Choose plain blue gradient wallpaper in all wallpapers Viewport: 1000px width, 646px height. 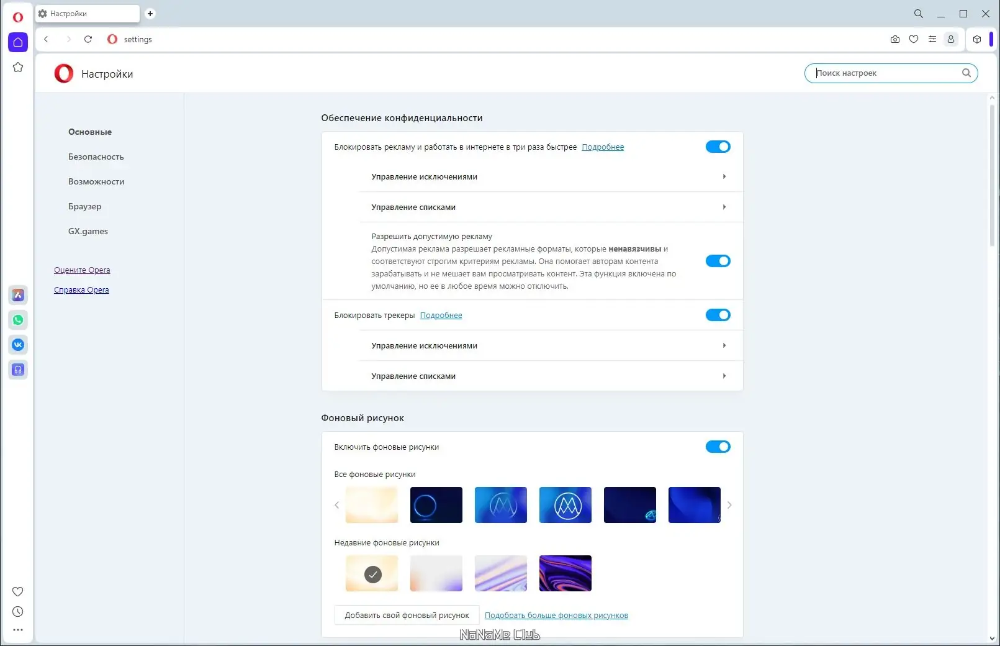(695, 505)
